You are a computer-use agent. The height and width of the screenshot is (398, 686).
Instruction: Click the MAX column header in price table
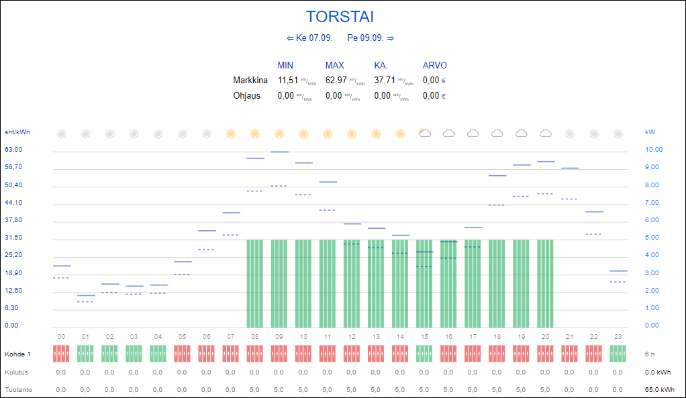[x=334, y=65]
